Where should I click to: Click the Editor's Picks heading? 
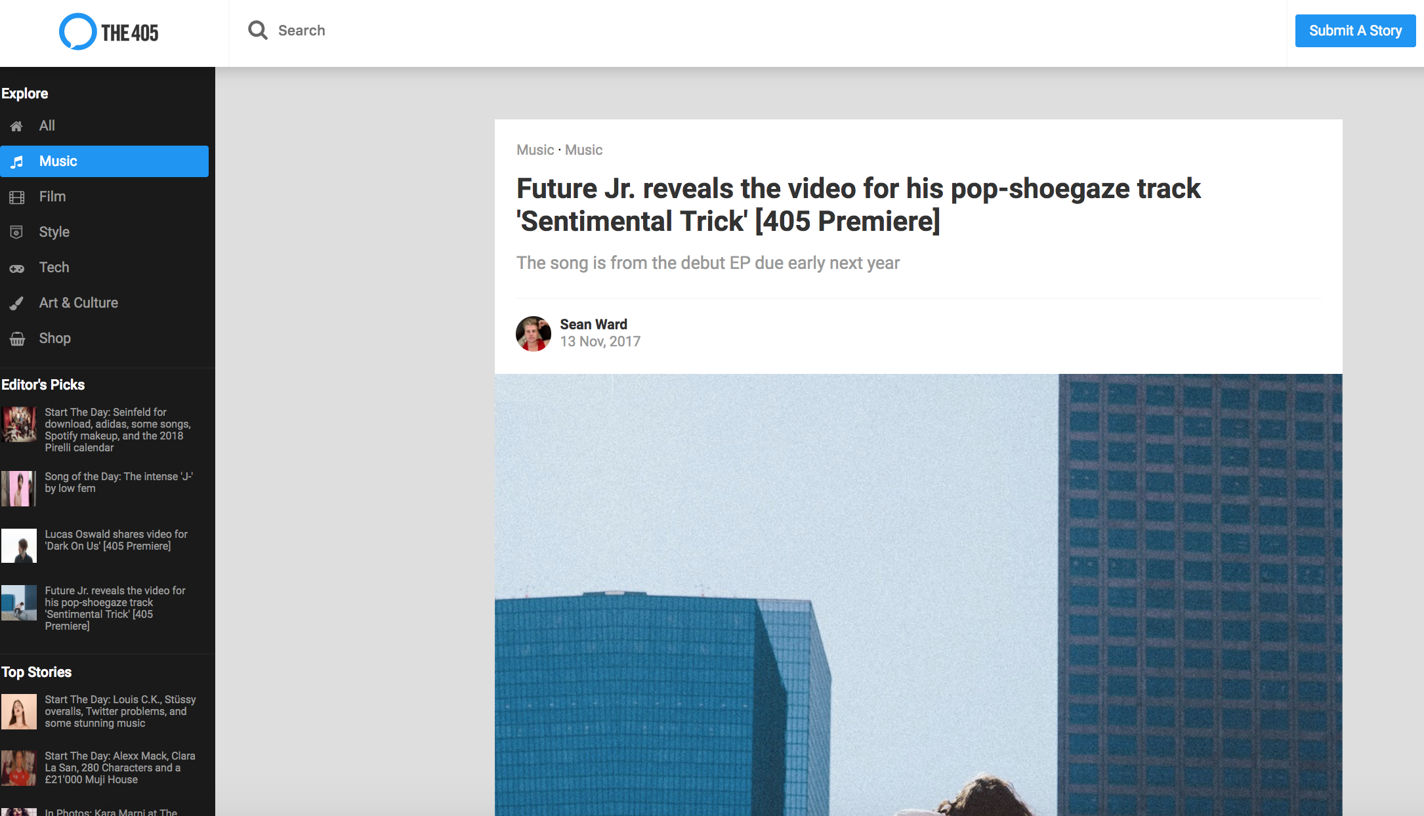[x=43, y=385]
